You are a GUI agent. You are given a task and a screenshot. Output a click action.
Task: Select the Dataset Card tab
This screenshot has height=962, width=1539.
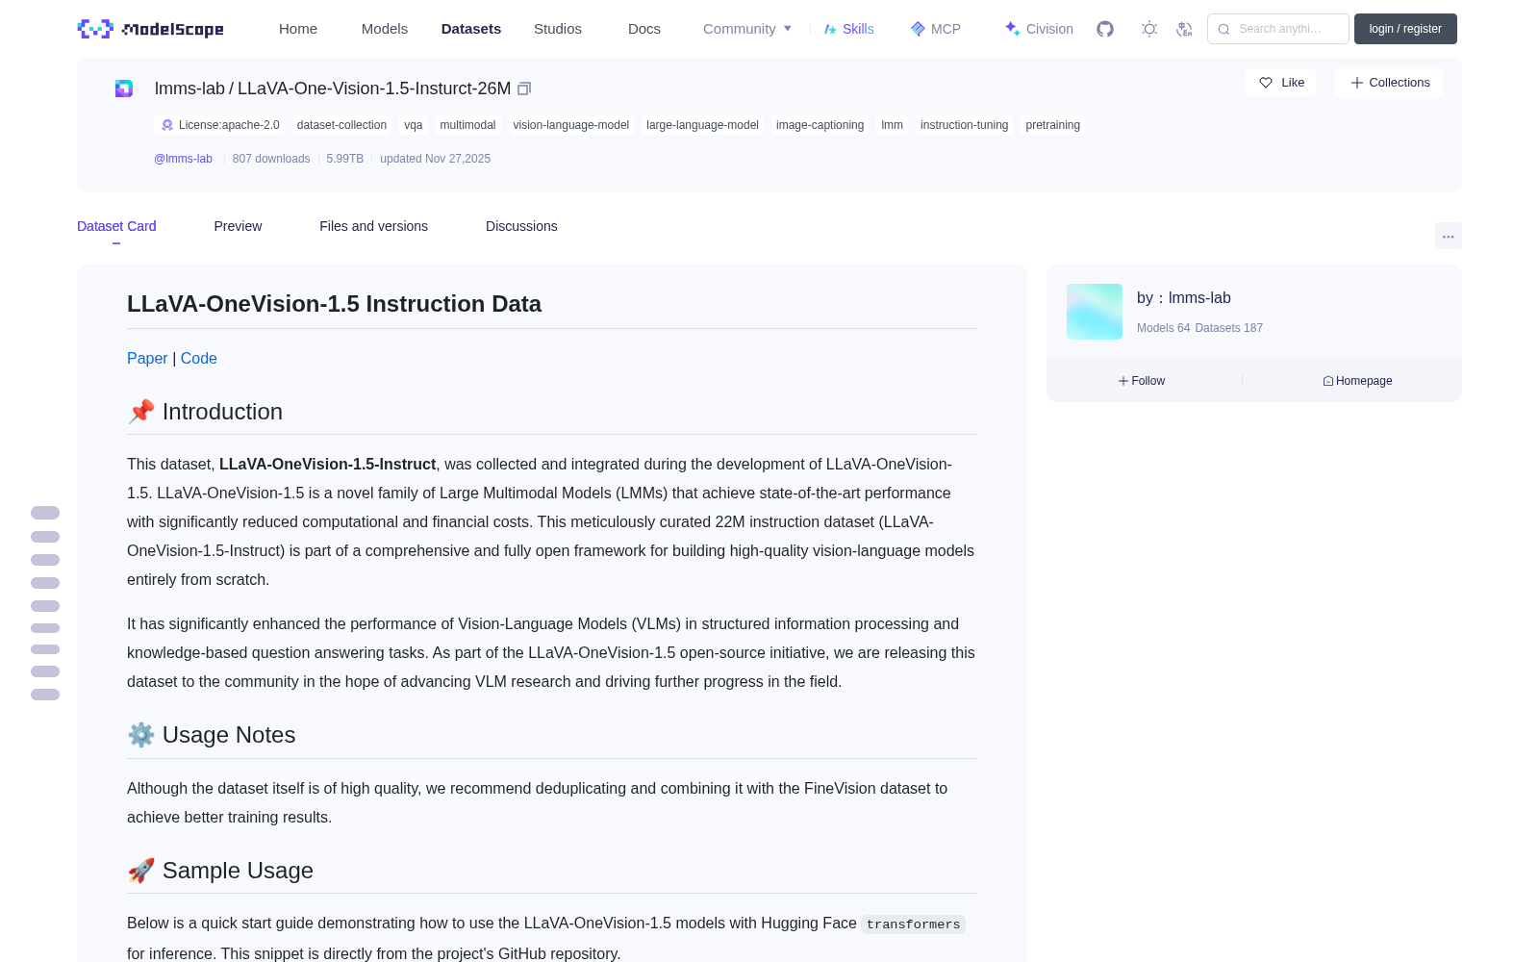point(116,226)
